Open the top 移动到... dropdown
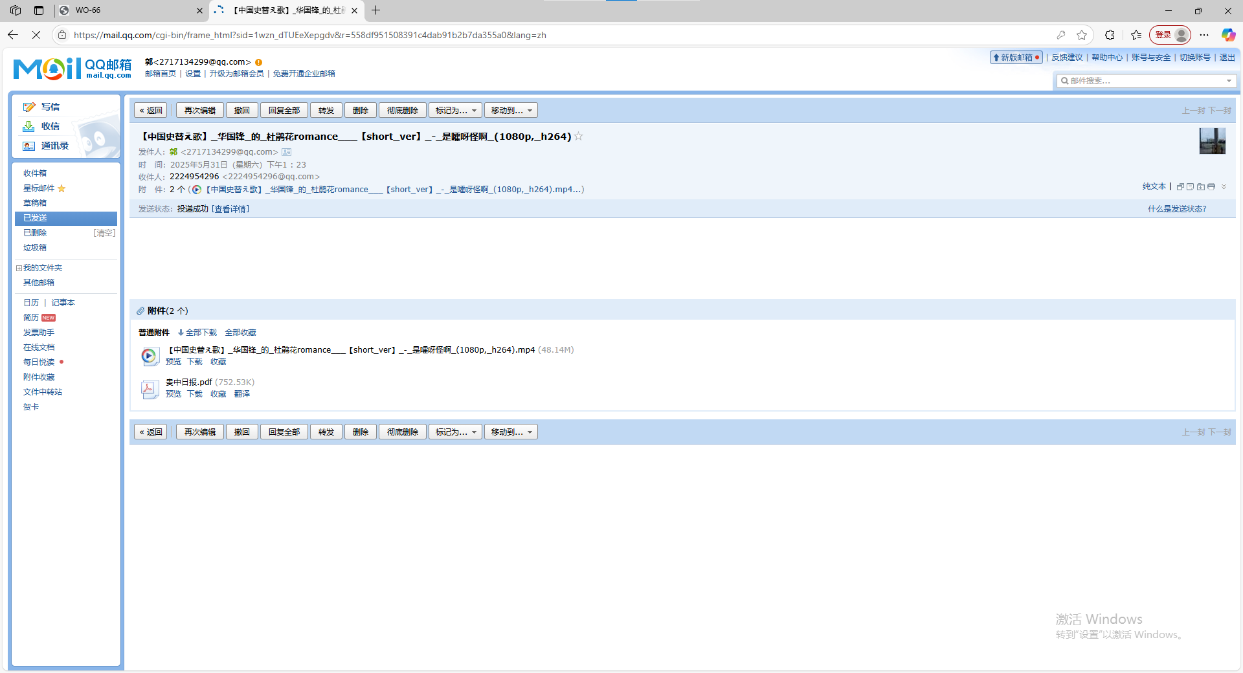Screen dimensions: 1243x673 point(511,111)
